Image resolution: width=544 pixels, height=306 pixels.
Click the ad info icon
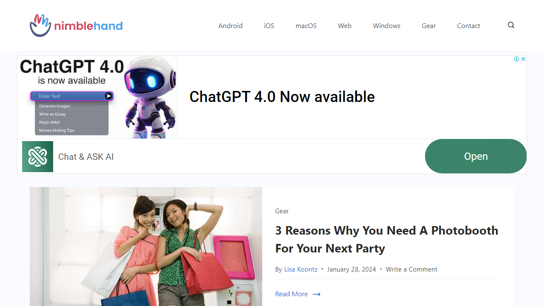tap(516, 59)
